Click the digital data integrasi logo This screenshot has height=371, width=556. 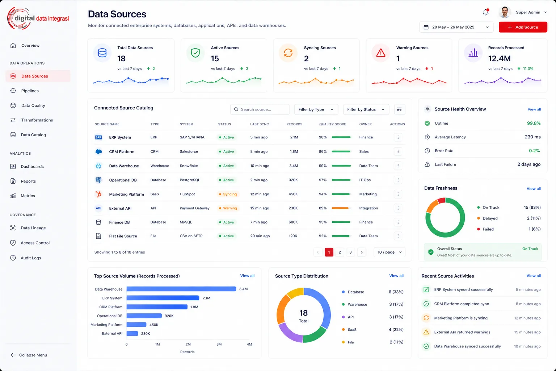tap(38, 18)
